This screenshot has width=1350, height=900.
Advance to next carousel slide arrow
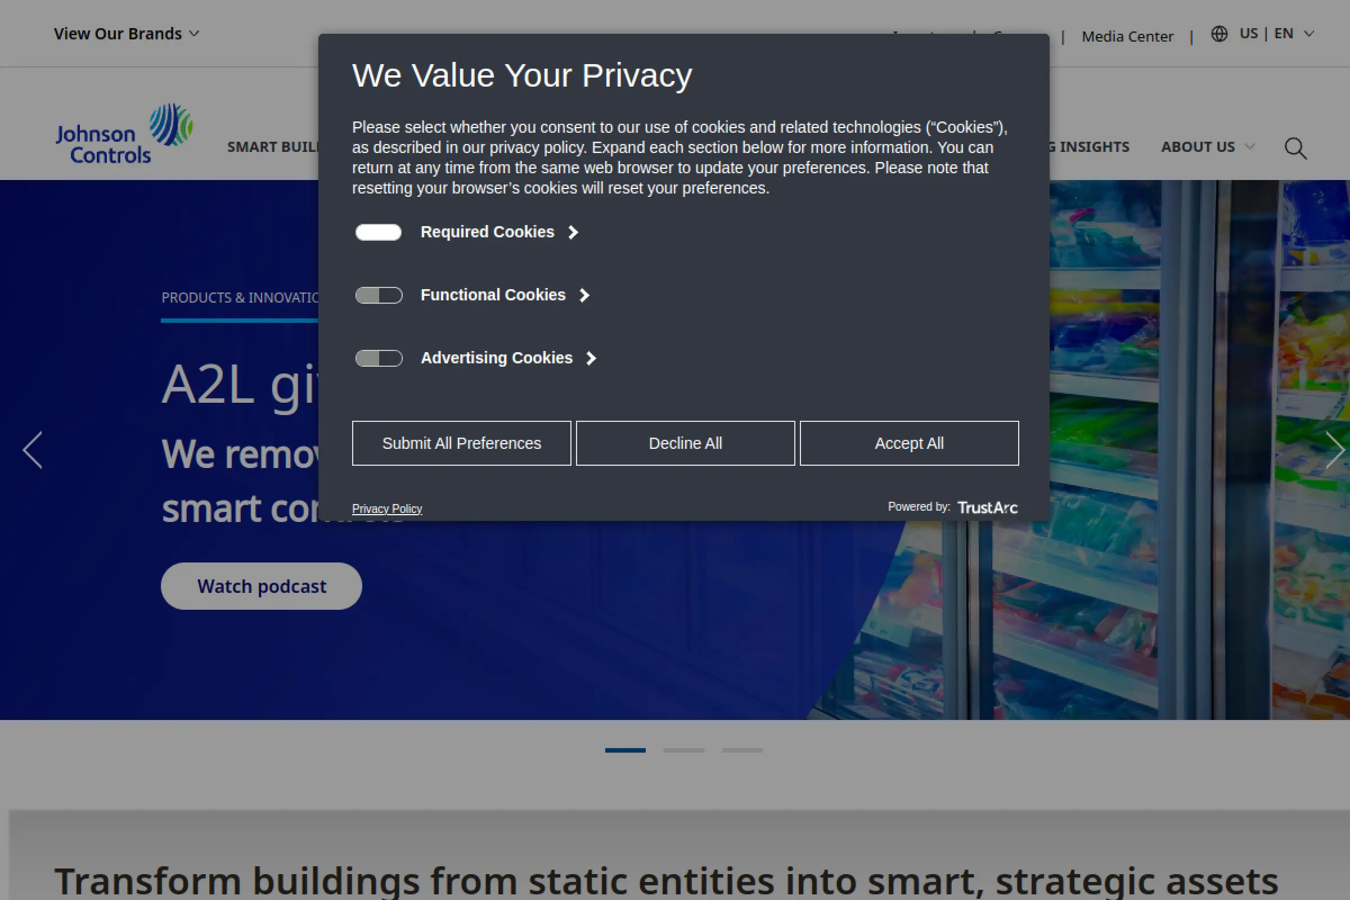click(1334, 450)
